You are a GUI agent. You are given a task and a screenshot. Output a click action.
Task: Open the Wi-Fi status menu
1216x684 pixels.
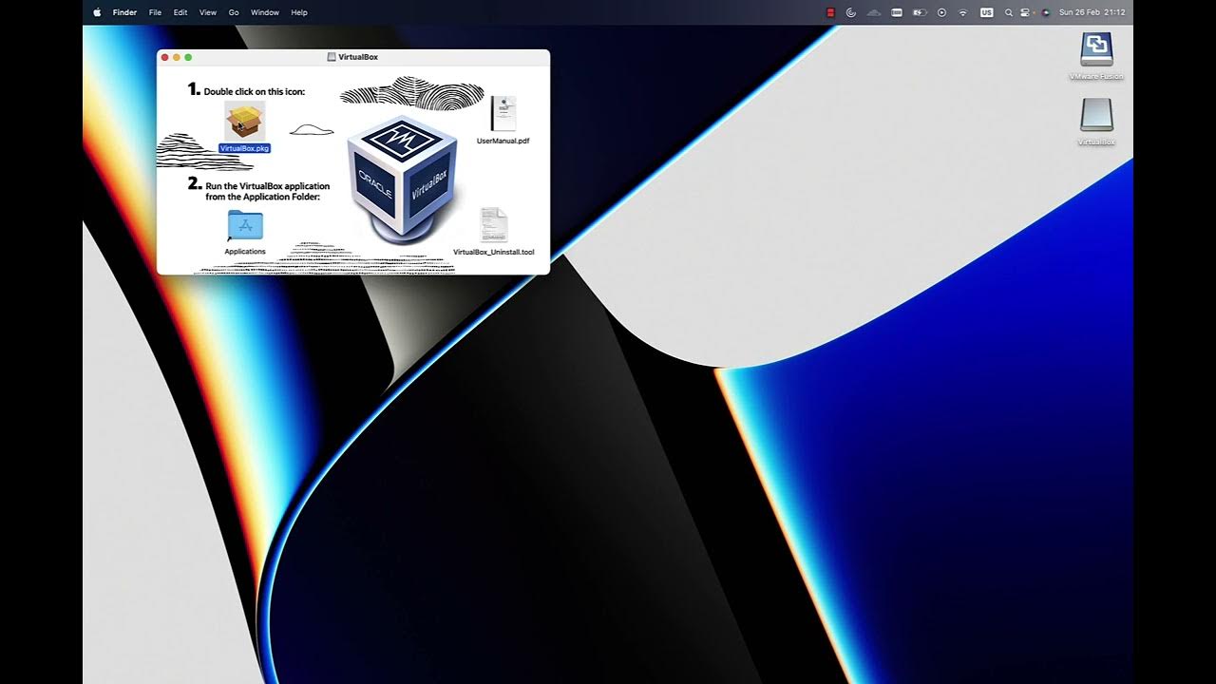pyautogui.click(x=963, y=12)
